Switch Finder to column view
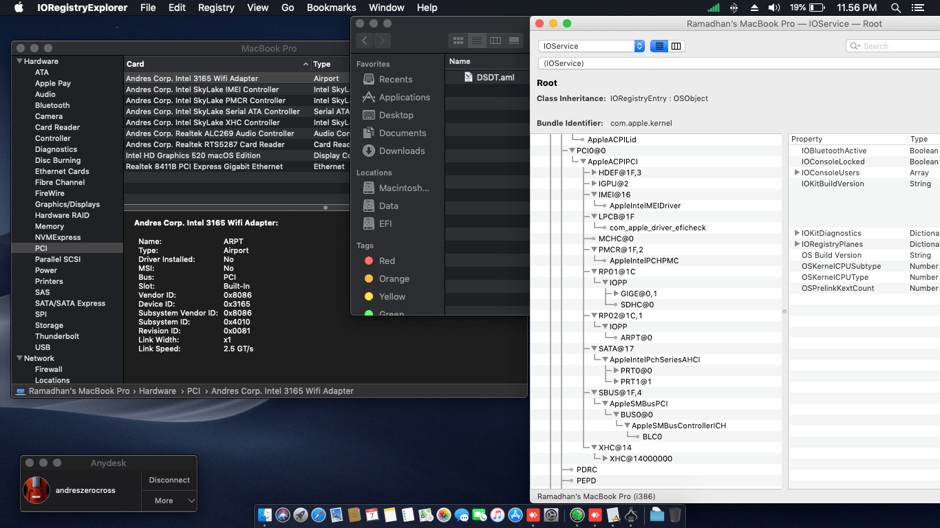This screenshot has width=940, height=528. coord(495,41)
